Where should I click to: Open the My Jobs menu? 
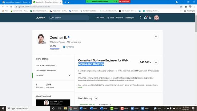click(110, 18)
